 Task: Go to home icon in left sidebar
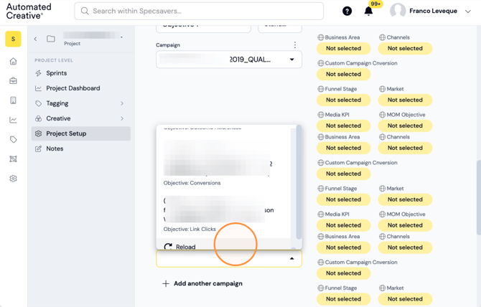point(13,61)
